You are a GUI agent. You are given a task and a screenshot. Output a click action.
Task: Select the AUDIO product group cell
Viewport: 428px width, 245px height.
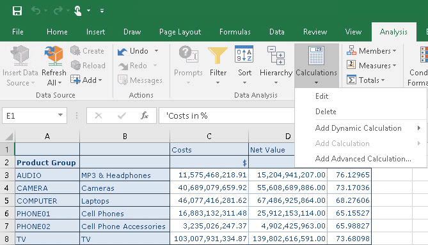(x=47, y=175)
